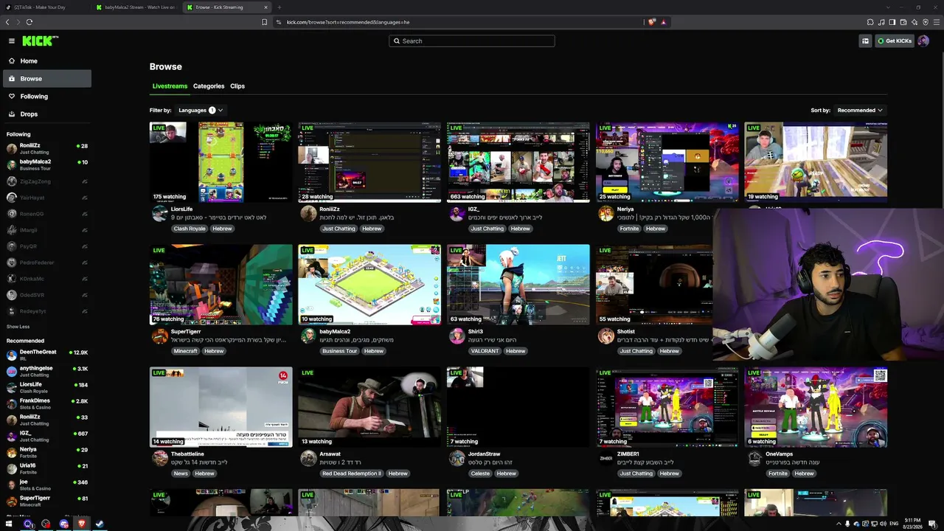Open SuperTigerr's Minecraft stream thumbnail
This screenshot has height=531, width=944.
pyautogui.click(x=221, y=285)
